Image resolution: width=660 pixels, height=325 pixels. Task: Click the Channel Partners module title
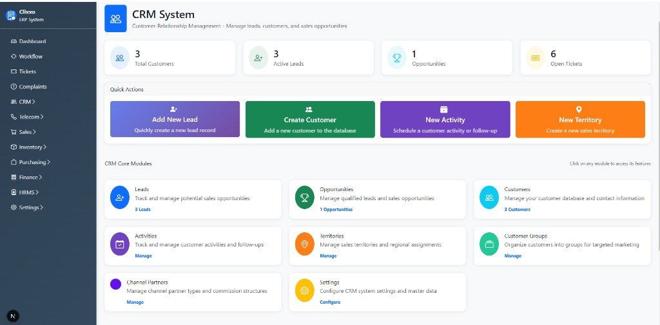point(148,283)
